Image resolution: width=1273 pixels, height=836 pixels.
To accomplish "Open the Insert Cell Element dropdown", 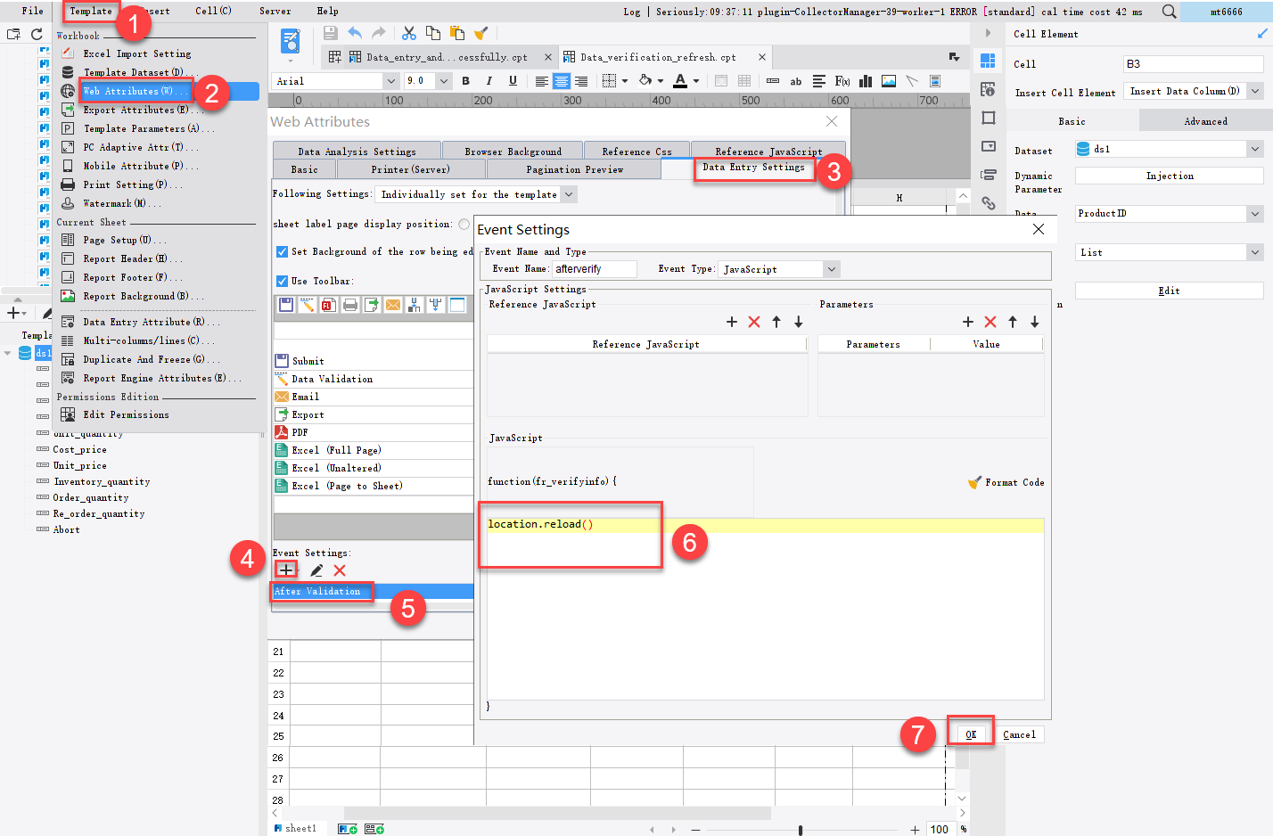I will tap(1255, 91).
